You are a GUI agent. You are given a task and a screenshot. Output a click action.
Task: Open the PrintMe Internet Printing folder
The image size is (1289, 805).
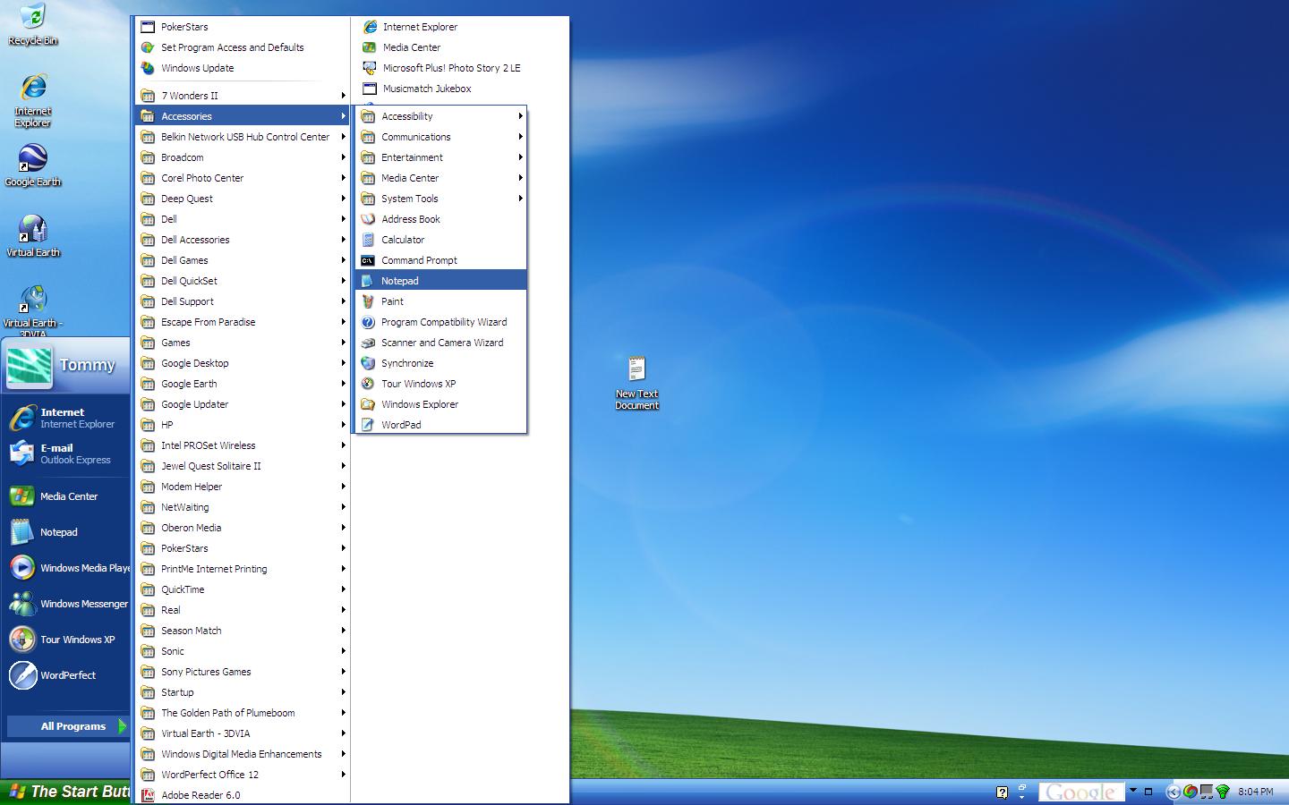coord(243,569)
